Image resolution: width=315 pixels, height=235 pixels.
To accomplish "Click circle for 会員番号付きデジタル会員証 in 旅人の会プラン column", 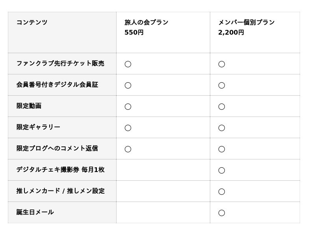I will point(128,85).
